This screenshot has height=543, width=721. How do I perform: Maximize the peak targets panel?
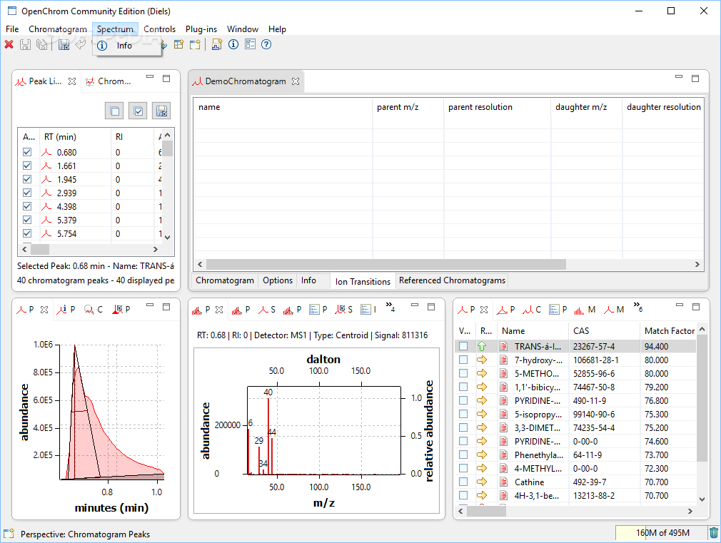(x=696, y=306)
